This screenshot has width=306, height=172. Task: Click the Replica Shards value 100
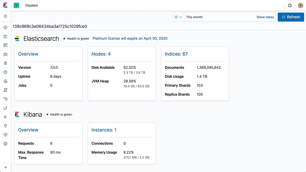click(200, 95)
